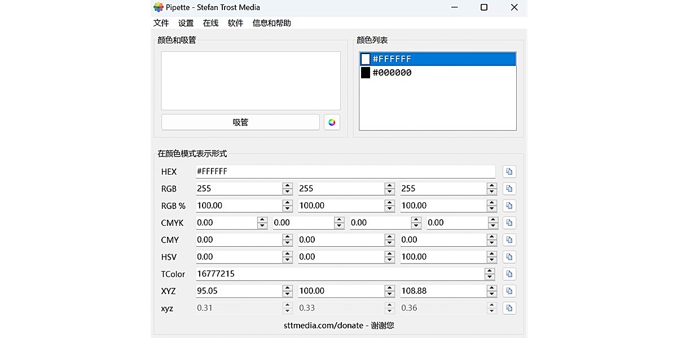Copy the RGB values to clipboard
This screenshot has width=677, height=338.
coord(509,188)
